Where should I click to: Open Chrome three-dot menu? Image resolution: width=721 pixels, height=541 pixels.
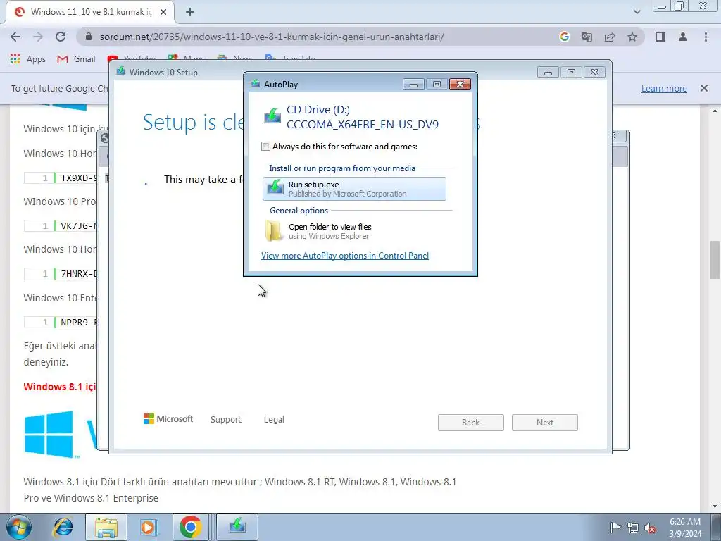click(706, 37)
